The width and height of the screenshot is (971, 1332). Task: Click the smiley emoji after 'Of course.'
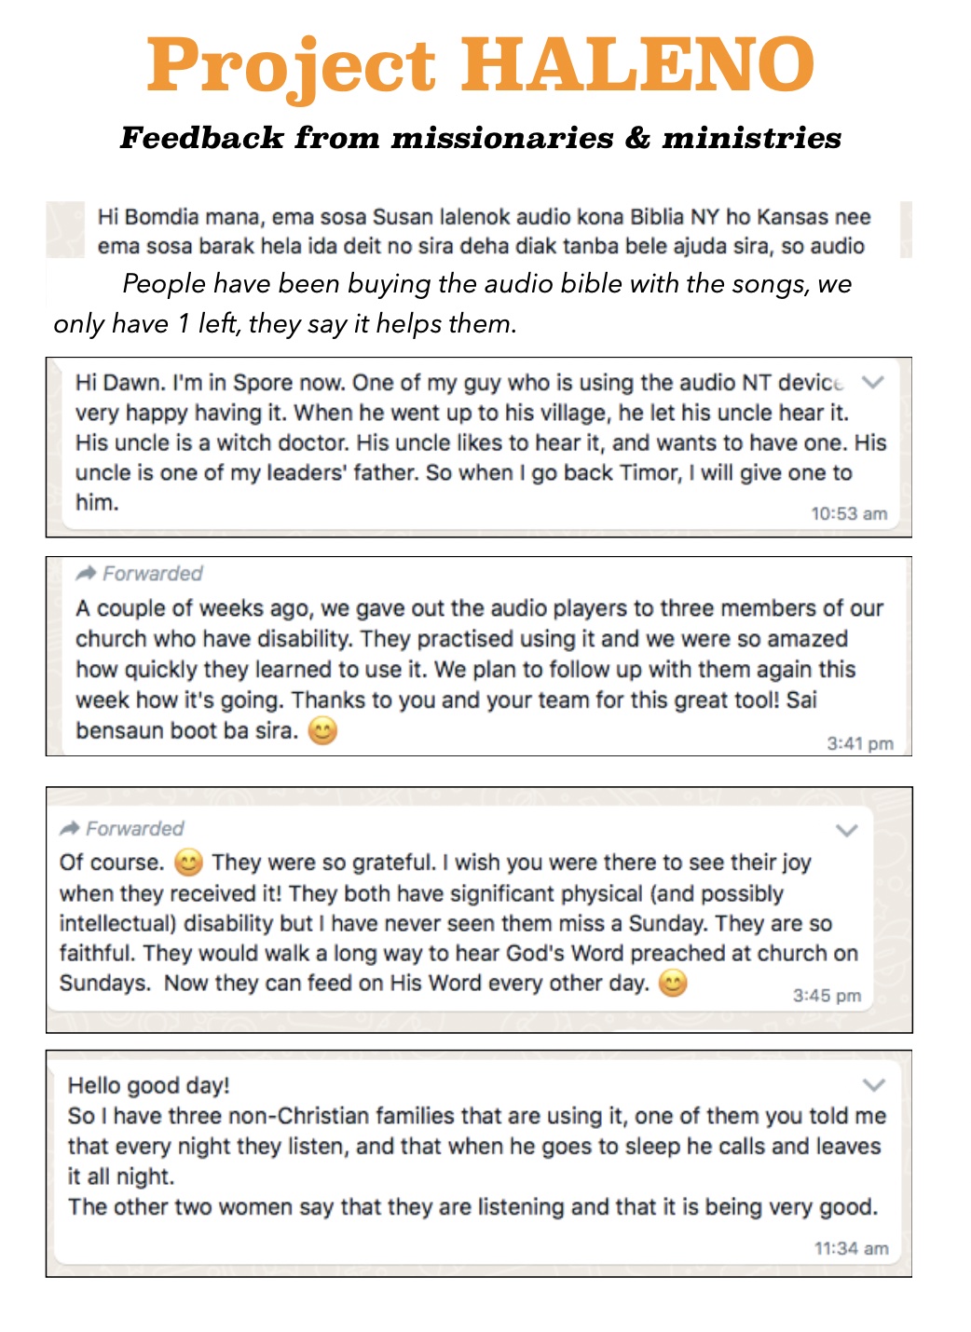[x=188, y=863]
